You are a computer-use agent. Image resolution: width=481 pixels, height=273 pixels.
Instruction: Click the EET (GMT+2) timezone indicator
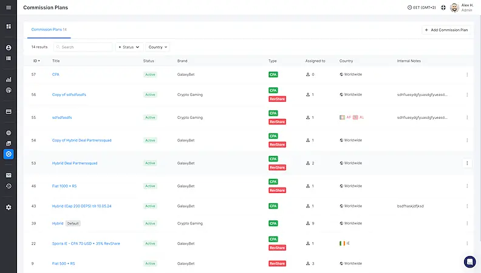pyautogui.click(x=421, y=8)
